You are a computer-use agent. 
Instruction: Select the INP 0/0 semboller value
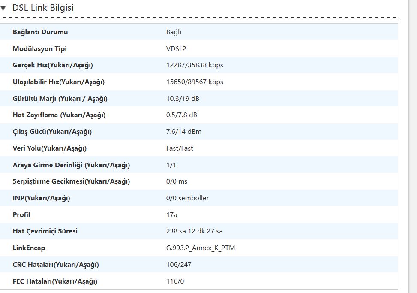pyautogui.click(x=187, y=198)
